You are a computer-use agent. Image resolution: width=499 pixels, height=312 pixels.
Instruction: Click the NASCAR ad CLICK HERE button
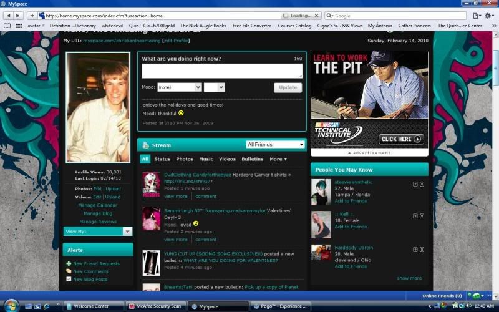(401, 139)
